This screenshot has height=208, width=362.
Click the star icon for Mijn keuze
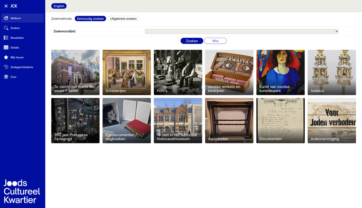[6, 57]
